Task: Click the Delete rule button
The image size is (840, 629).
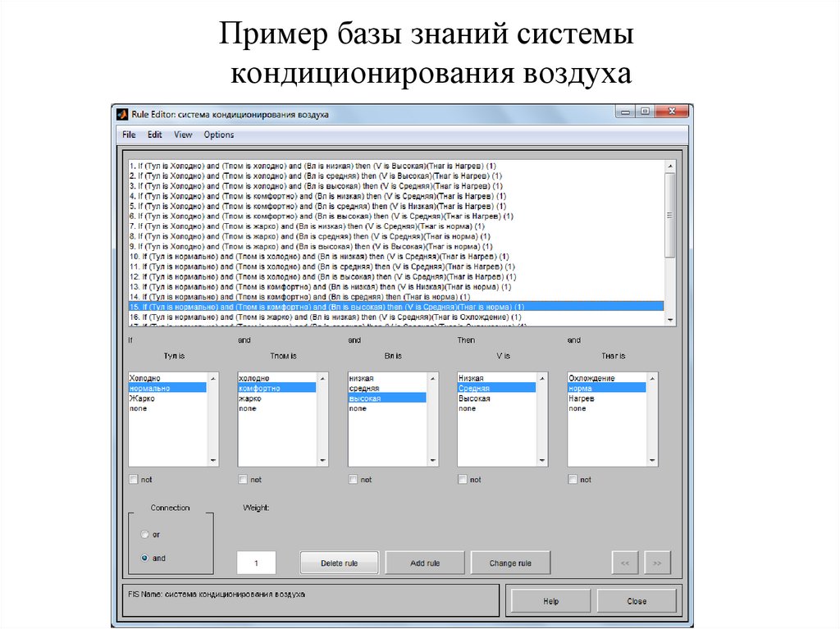Action: (339, 563)
